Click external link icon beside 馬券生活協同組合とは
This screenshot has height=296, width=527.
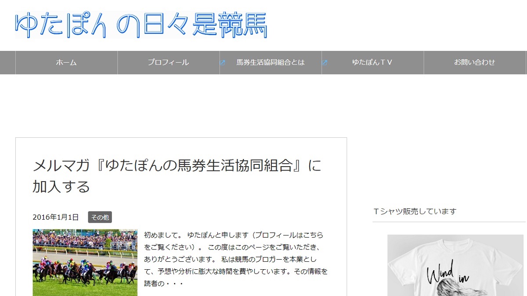click(223, 63)
